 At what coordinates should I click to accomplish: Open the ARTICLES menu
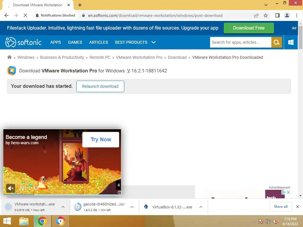coord(99,42)
